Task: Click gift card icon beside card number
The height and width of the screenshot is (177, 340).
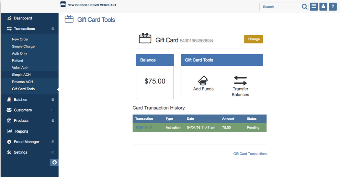Action: click(145, 38)
